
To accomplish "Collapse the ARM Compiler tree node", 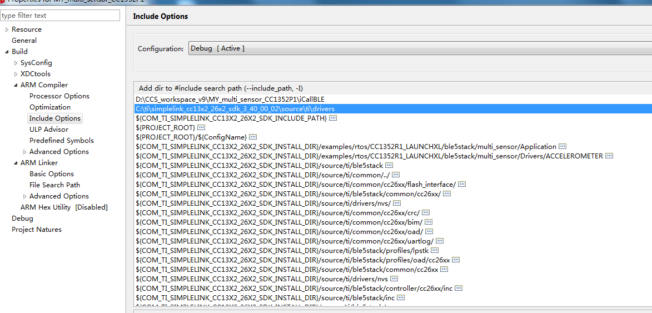I will pos(16,85).
